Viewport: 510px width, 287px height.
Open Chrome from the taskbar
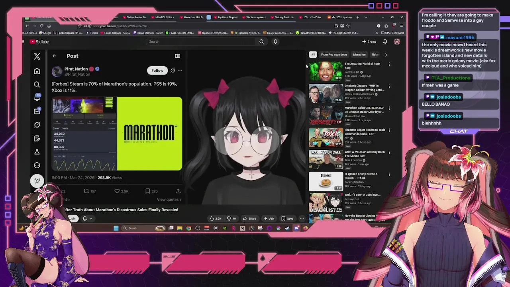[188, 228]
